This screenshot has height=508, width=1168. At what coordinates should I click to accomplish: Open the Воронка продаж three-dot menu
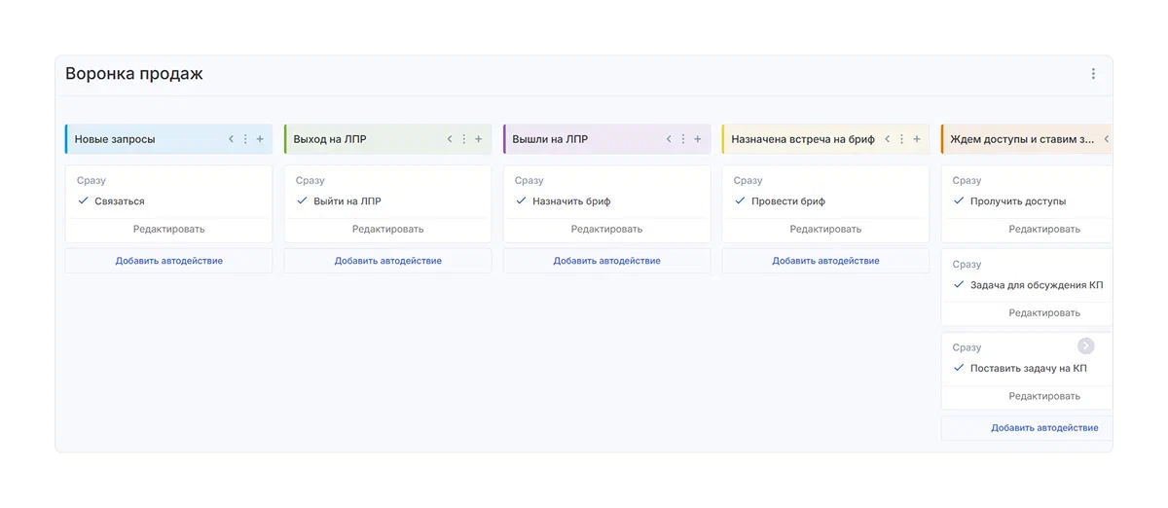coord(1093,74)
